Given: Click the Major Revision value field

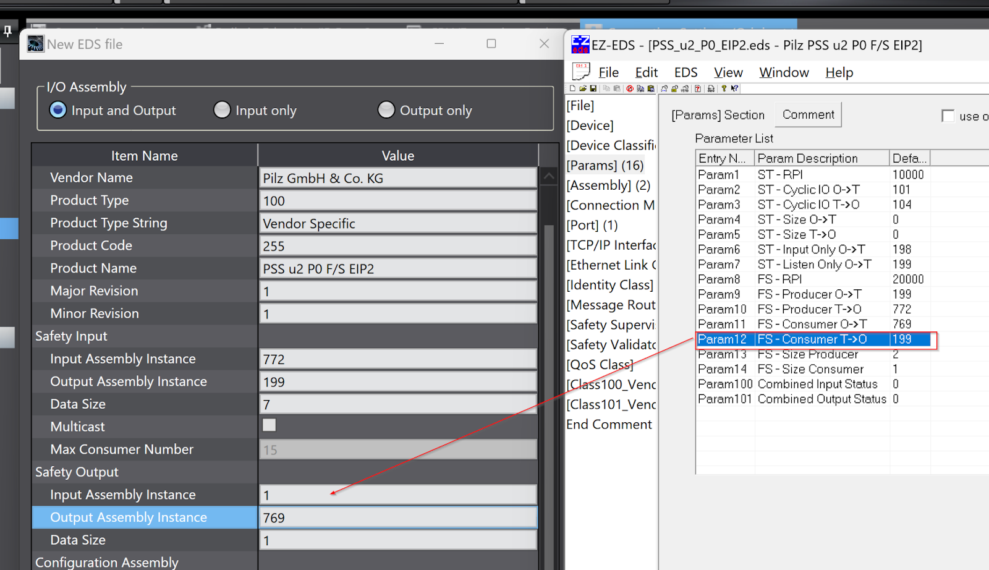Looking at the screenshot, I should (398, 291).
